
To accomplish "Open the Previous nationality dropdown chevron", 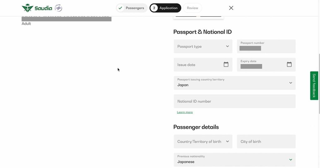I will coord(290,160).
